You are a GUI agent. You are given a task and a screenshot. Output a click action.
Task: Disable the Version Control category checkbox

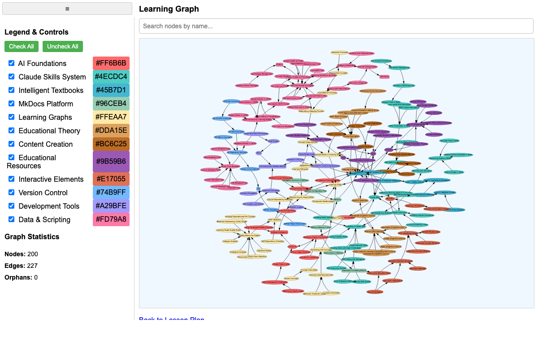coord(12,193)
